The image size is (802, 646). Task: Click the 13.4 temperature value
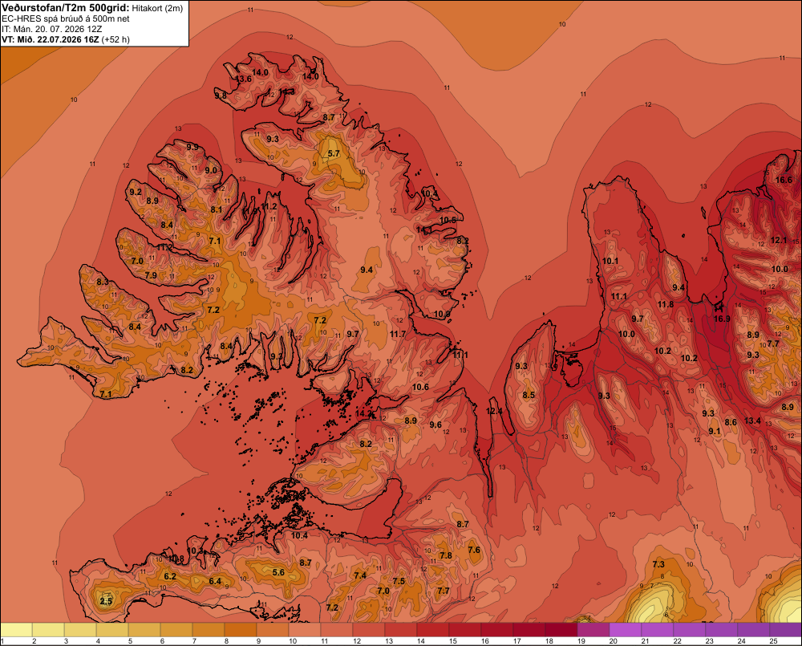pos(752,421)
